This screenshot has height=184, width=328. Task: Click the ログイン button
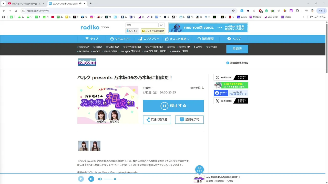point(132,31)
